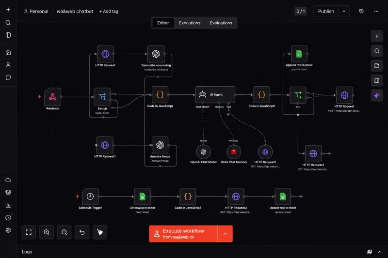
Task: Click the wa&web chatbot workflow name
Action: coord(75,11)
